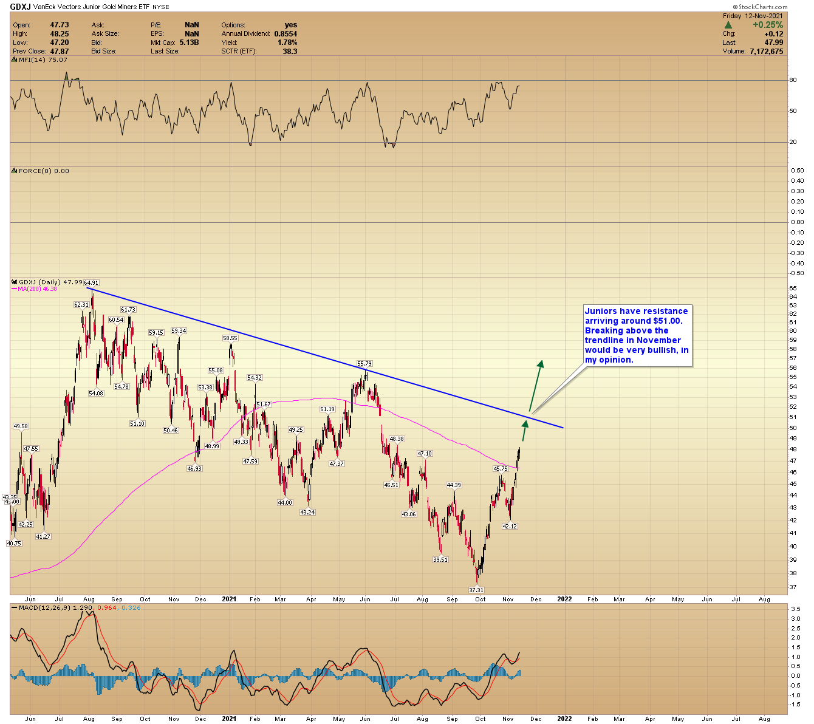The height and width of the screenshot is (724, 814).
Task: Click the Annual Dividend value 0.8554
Action: [x=286, y=33]
